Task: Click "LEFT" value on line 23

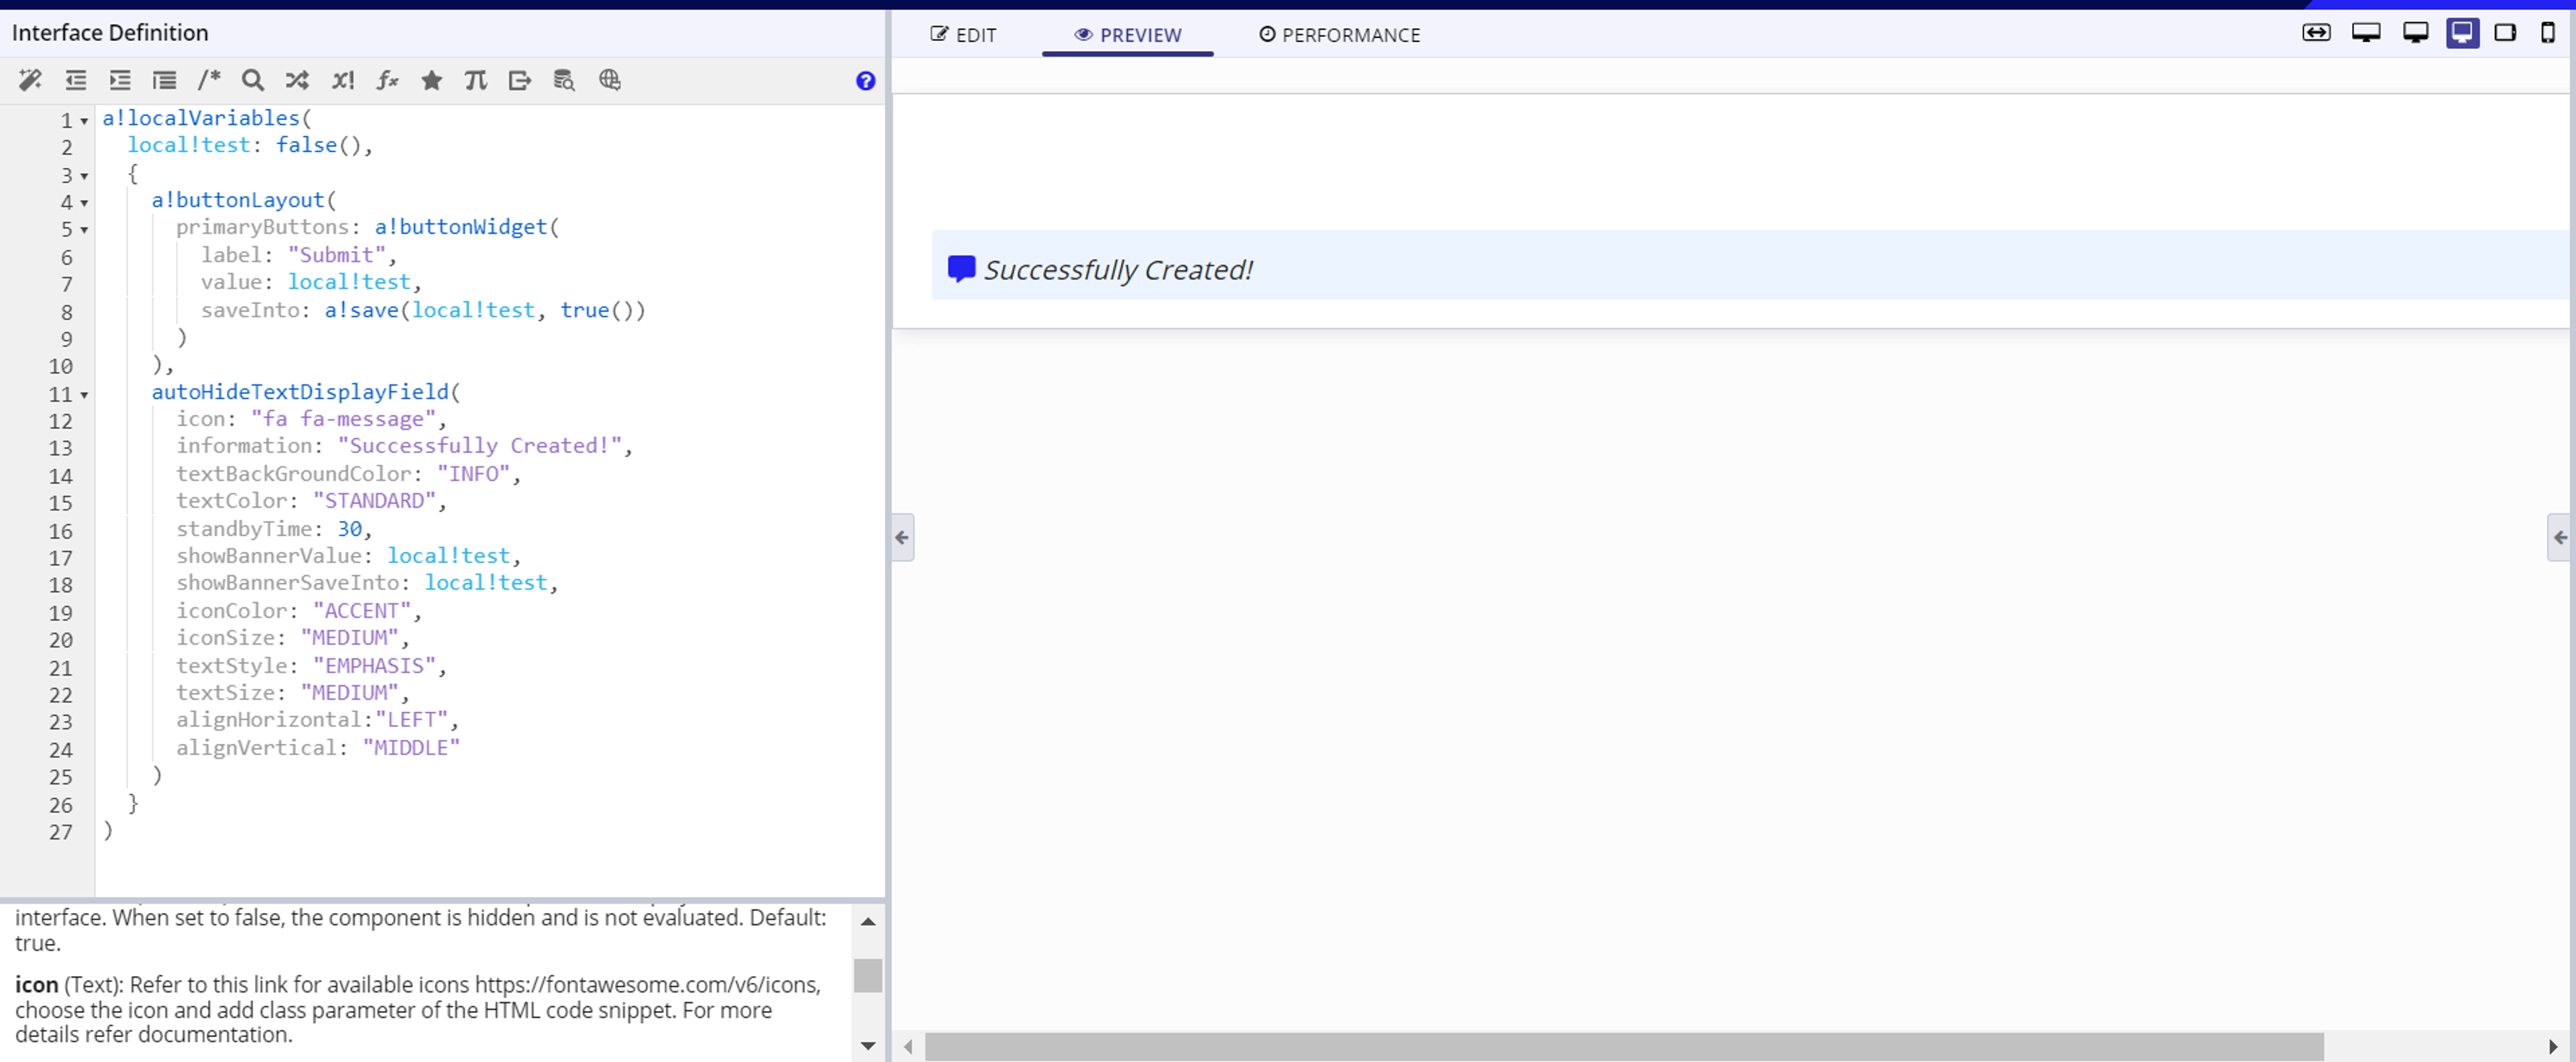Action: (411, 720)
